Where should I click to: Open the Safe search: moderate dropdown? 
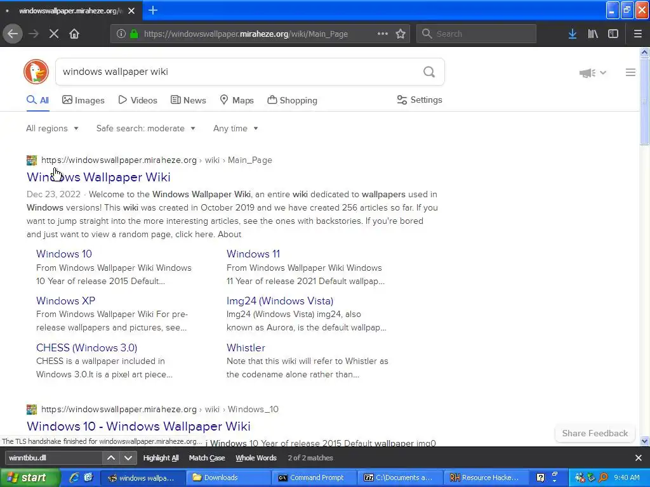click(x=146, y=128)
